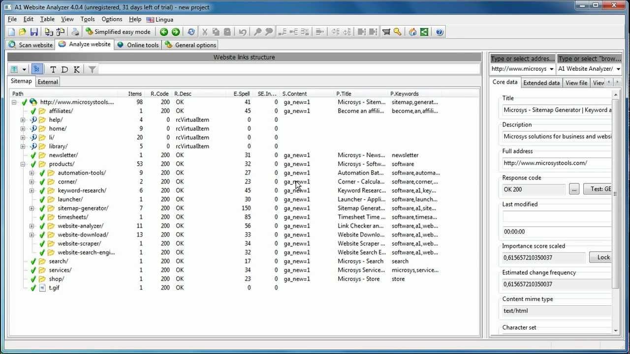The image size is (630, 354).
Task: Toggle the T title filter button
Action: pyautogui.click(x=53, y=69)
